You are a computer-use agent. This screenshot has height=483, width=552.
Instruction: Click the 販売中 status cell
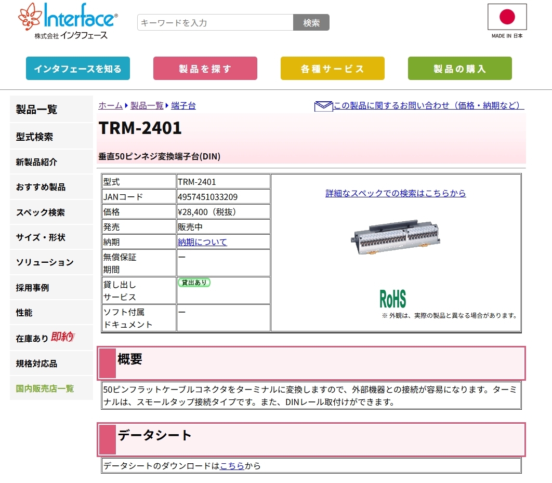point(223,227)
